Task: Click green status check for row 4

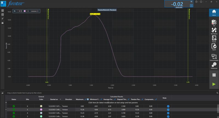Action: (14, 113)
